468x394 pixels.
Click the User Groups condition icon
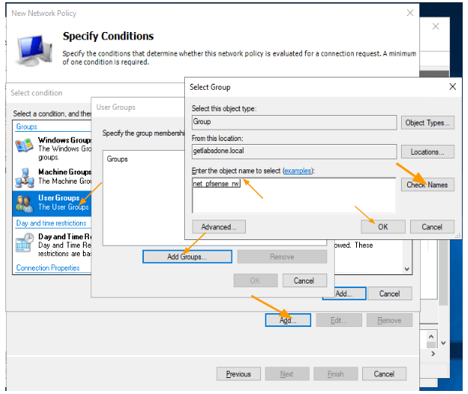pos(25,204)
